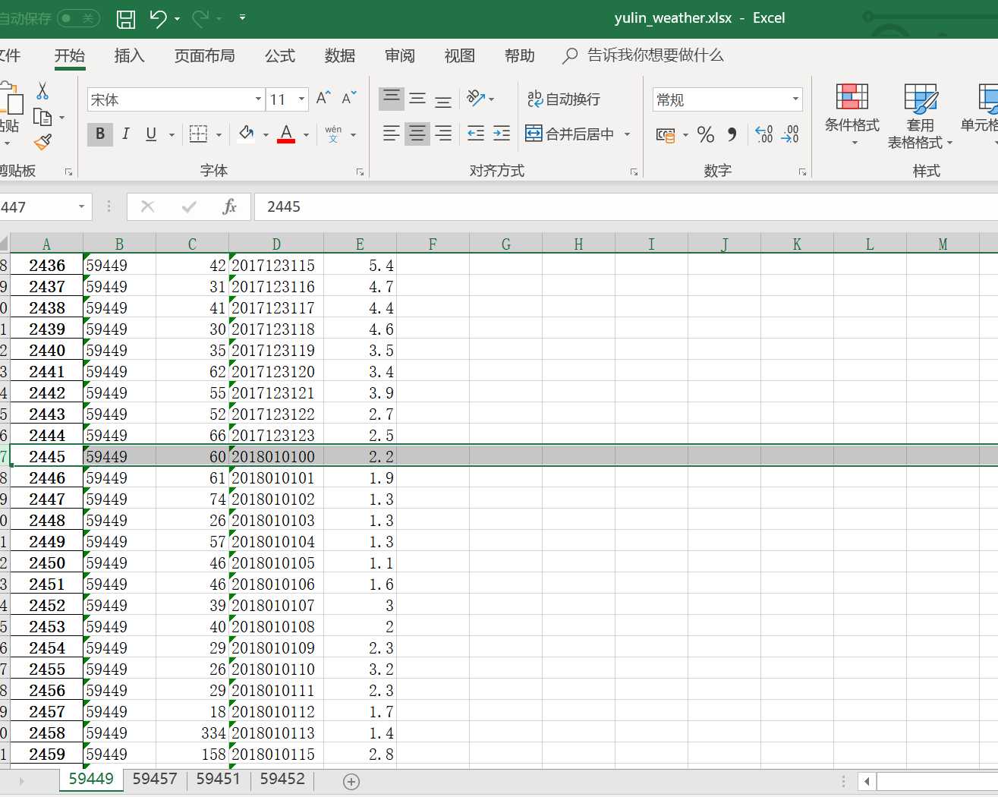Open 条件格式 conditional formatting
Viewport: 998px width, 797px height.
click(852, 115)
